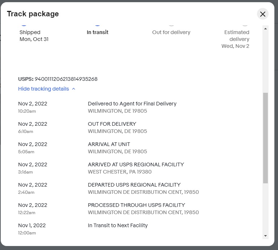This screenshot has height=250, width=278.
Task: Select the ARRIVAL AT UNIT tracking event
Action: point(109,144)
